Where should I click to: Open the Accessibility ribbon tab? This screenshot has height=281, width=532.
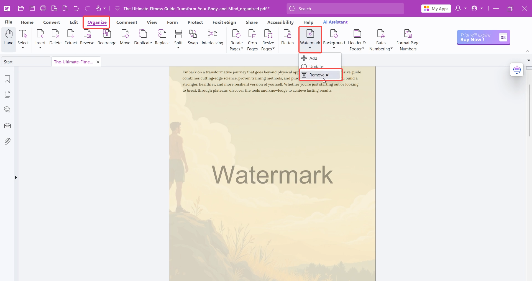coord(280,22)
